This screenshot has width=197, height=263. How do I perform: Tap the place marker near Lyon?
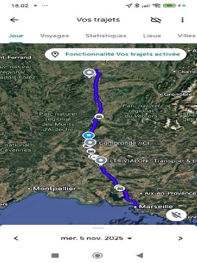90,73
